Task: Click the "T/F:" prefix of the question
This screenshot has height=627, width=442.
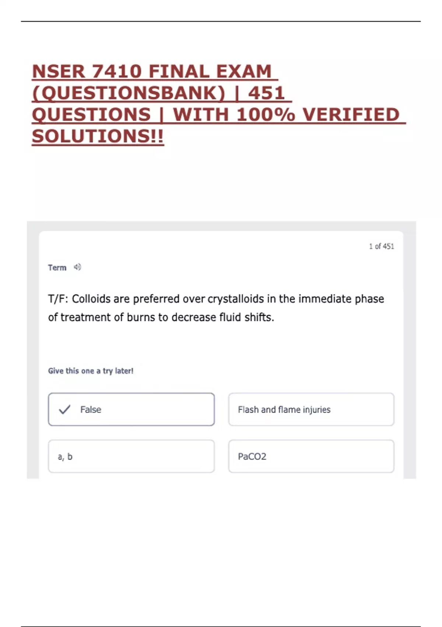Action: click(58, 299)
